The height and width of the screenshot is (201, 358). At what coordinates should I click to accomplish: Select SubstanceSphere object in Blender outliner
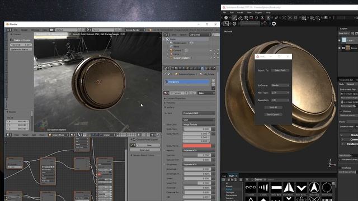click(x=181, y=58)
